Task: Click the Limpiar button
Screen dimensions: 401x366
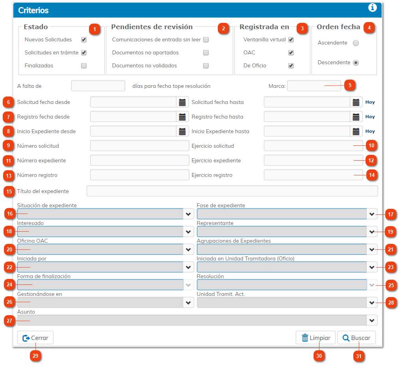Action: [x=316, y=338]
